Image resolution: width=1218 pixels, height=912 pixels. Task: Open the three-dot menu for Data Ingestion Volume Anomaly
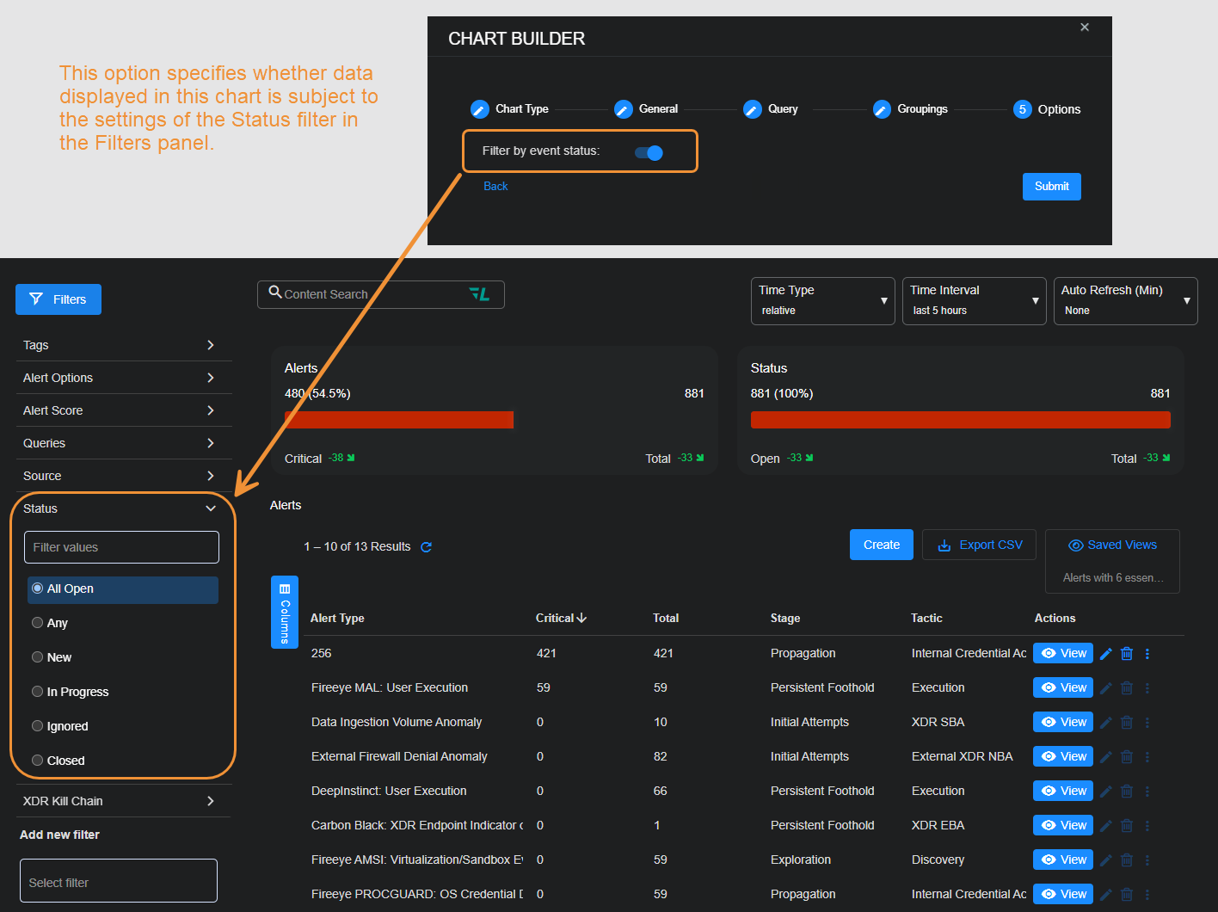pos(1147,722)
